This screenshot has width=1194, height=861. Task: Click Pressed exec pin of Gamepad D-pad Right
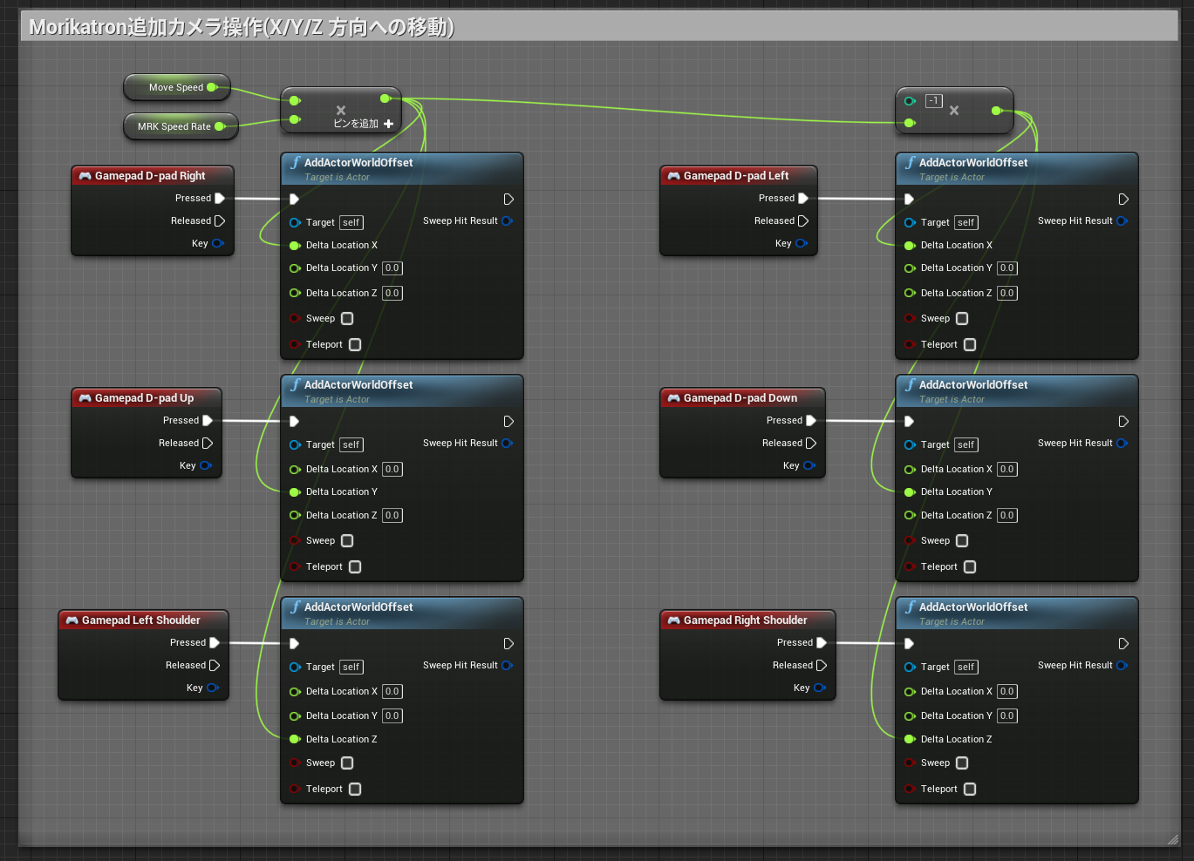220,198
